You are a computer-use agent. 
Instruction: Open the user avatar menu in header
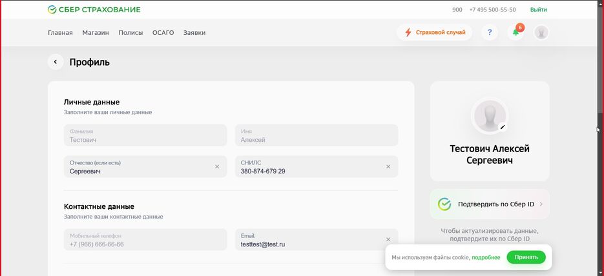tap(541, 32)
